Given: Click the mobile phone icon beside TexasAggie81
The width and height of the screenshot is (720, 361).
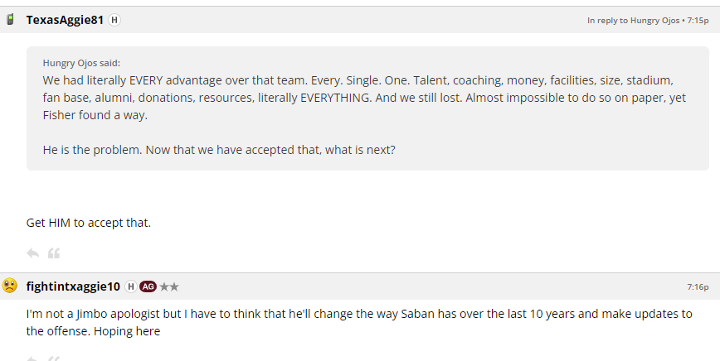Looking at the screenshot, I should click(x=10, y=20).
